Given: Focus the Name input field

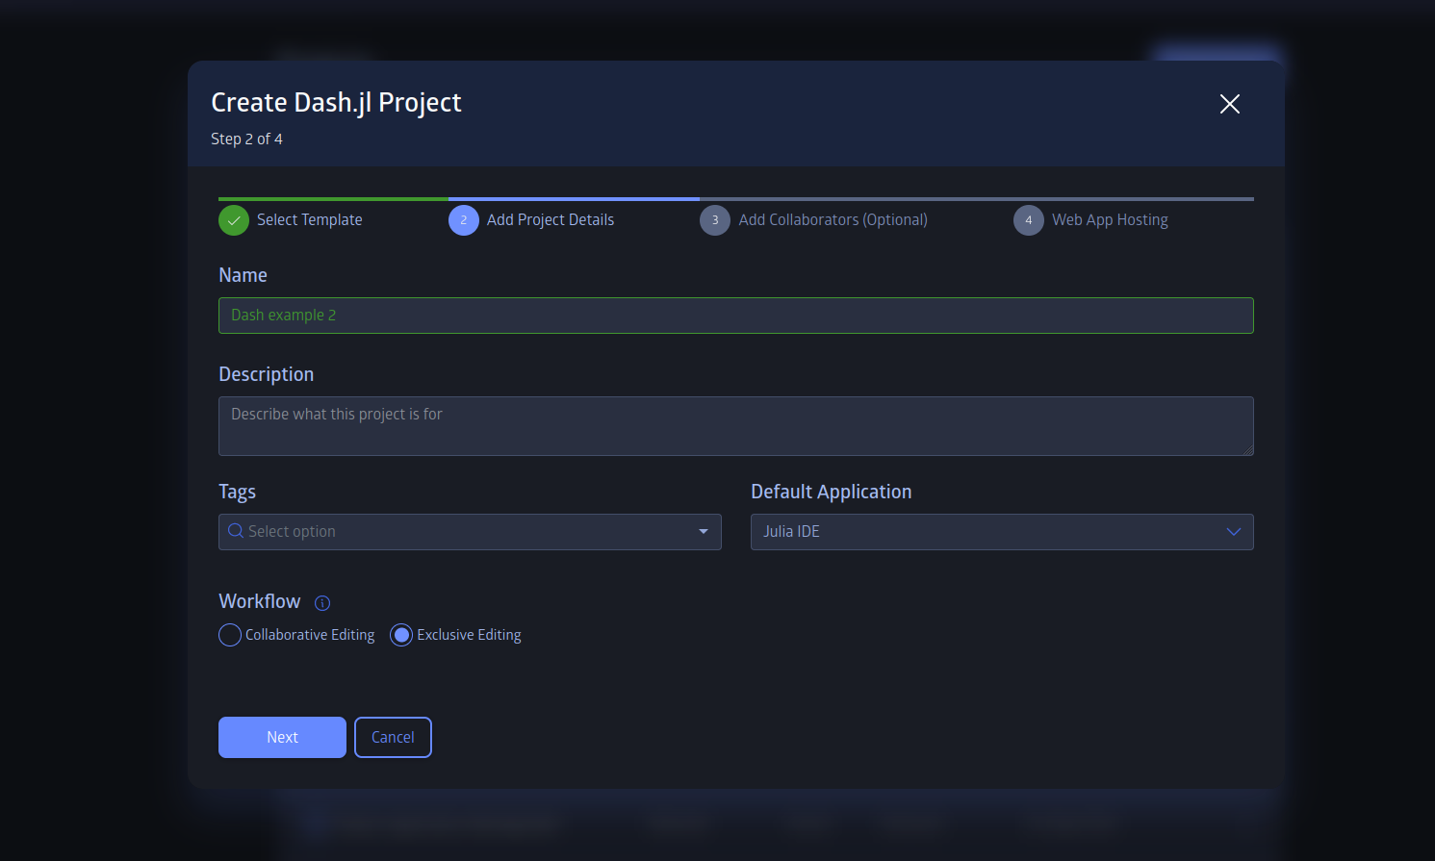Looking at the screenshot, I should pyautogui.click(x=736, y=316).
